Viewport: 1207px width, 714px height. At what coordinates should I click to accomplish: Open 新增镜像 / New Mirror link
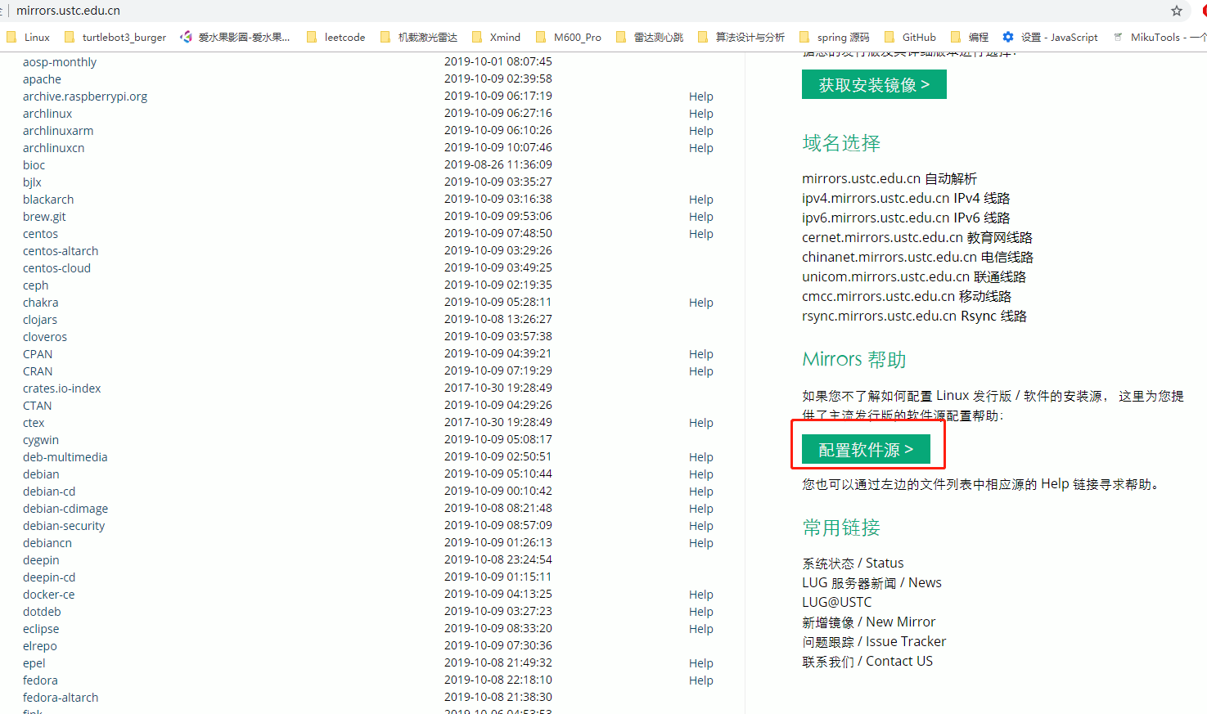click(868, 622)
